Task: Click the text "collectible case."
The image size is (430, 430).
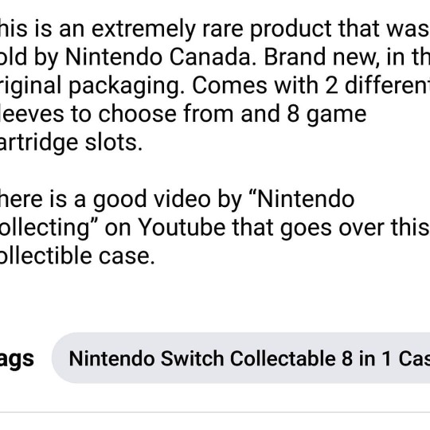Action: tap(77, 256)
